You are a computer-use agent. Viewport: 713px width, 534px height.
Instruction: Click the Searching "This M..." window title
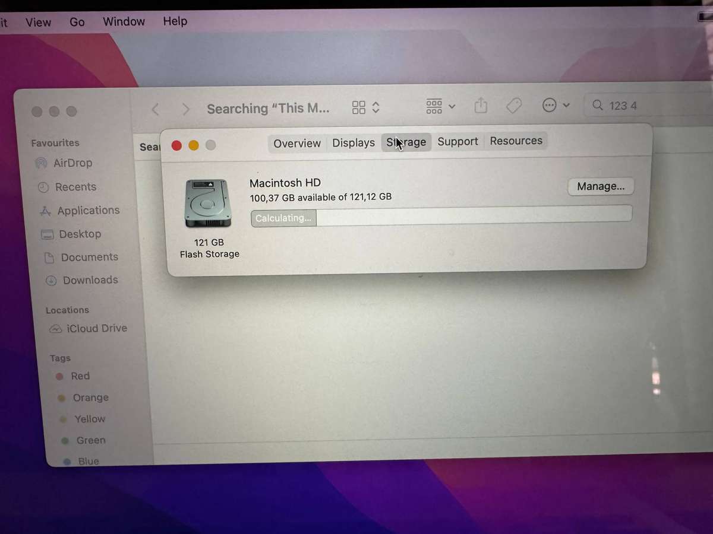coord(268,109)
